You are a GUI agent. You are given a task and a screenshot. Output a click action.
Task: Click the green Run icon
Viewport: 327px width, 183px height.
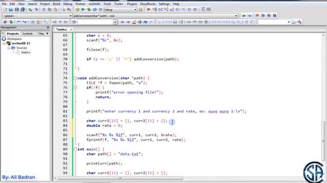(x=83, y=10)
